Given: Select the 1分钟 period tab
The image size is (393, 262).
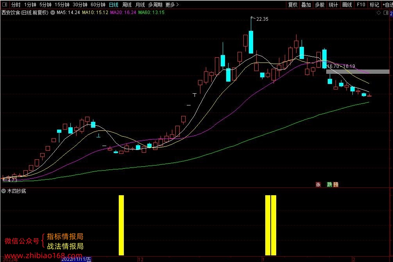Looking at the screenshot, I should [x=30, y=5].
